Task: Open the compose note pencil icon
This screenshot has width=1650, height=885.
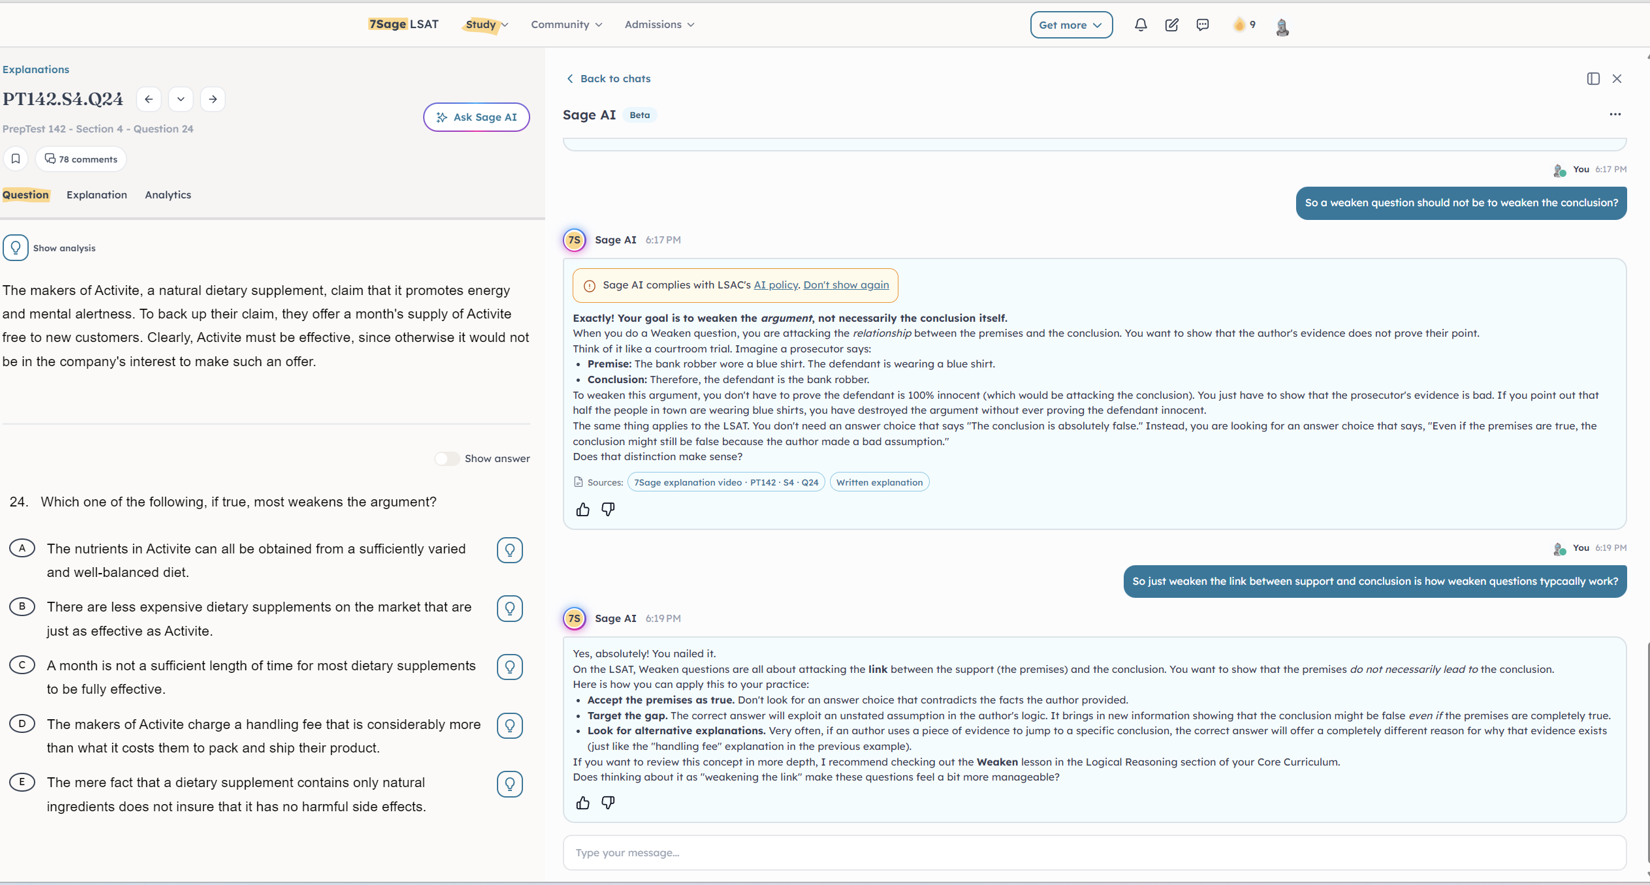Action: [x=1172, y=25]
